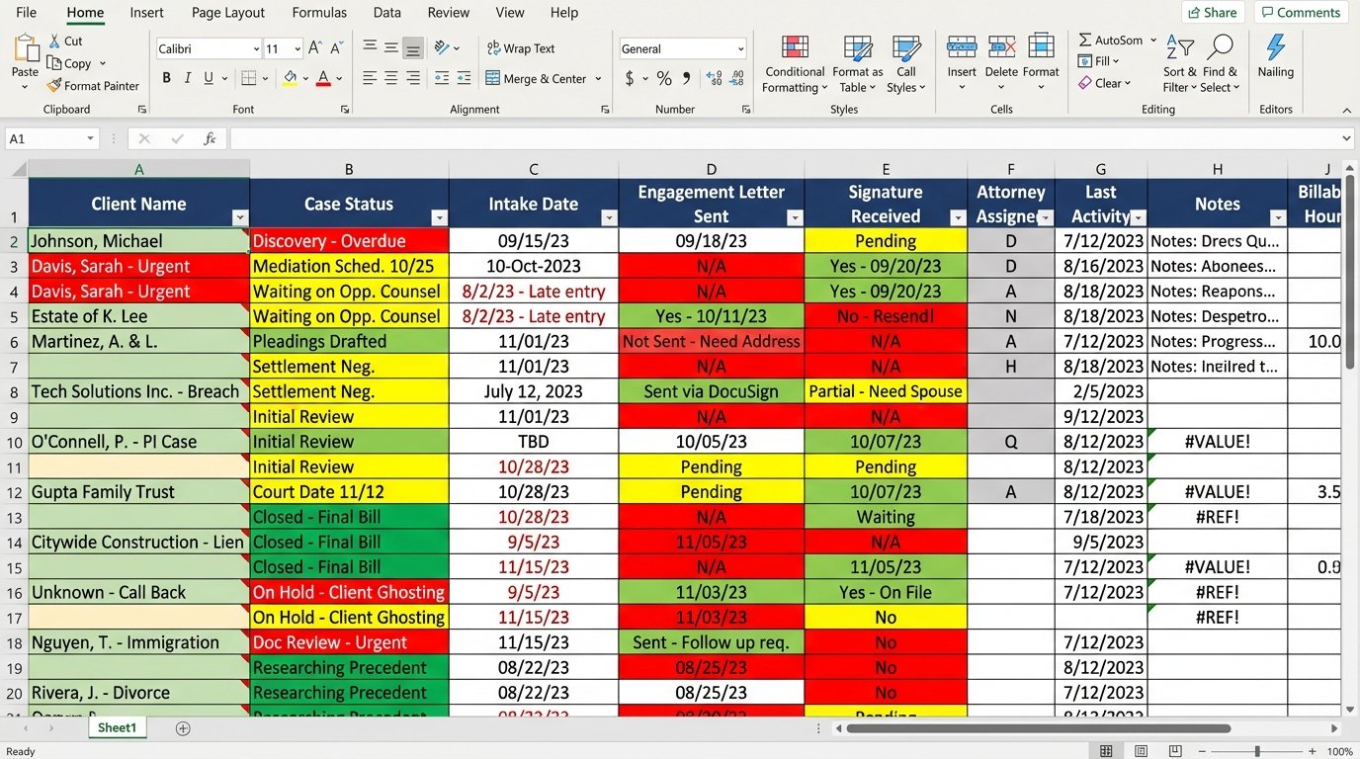
Task: Toggle italic formatting
Action: (187, 78)
